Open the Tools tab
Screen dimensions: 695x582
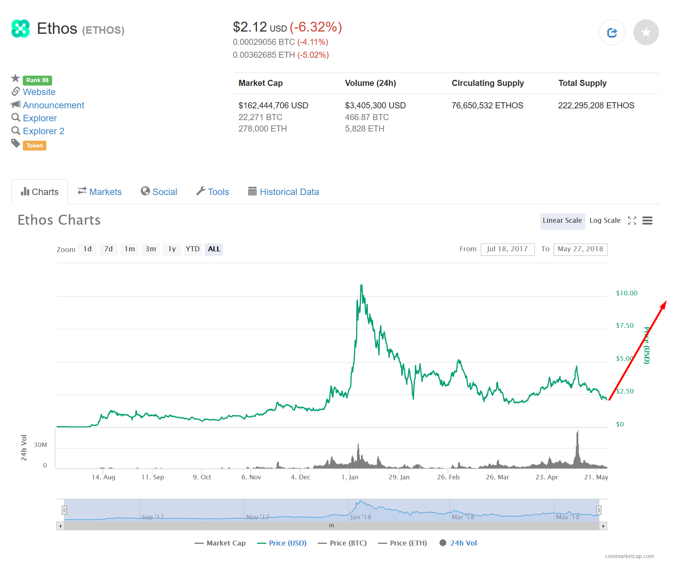213,192
